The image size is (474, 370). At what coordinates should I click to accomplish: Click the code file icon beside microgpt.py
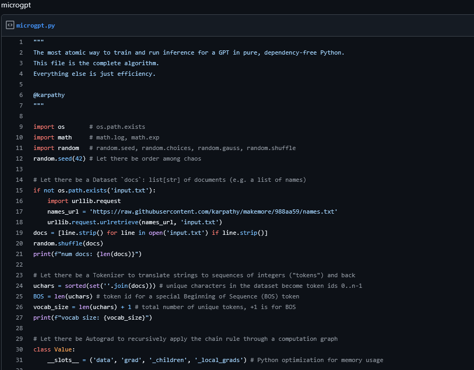[10, 25]
